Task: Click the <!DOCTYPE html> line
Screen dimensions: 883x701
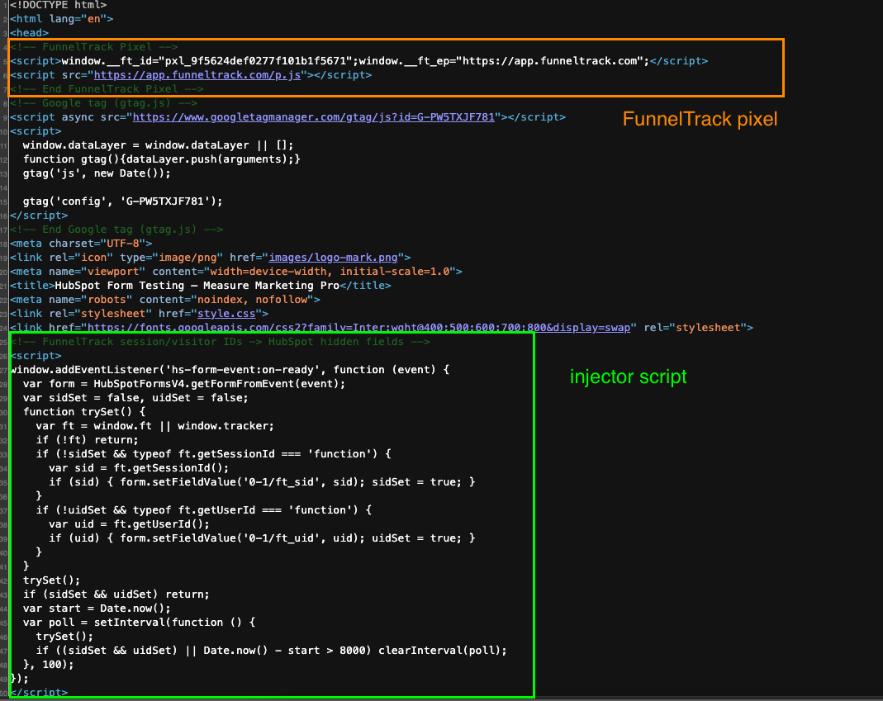Action: tap(58, 5)
